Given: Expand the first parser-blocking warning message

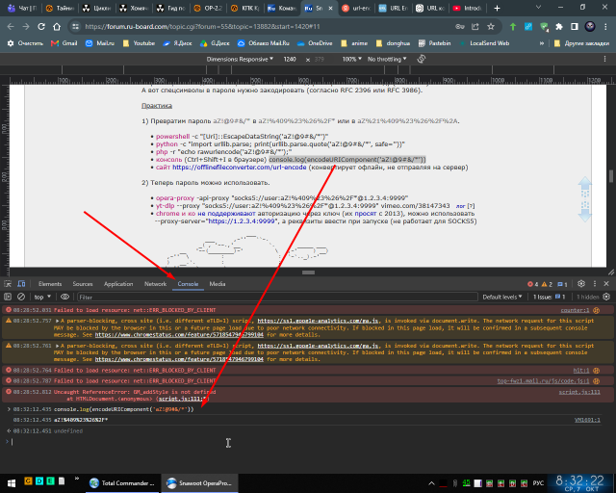Looking at the screenshot, I should coord(58,321).
